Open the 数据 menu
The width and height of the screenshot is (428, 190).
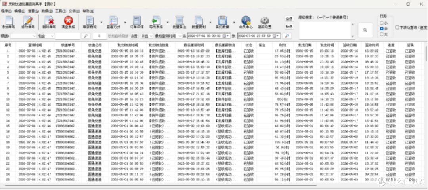tap(47, 11)
